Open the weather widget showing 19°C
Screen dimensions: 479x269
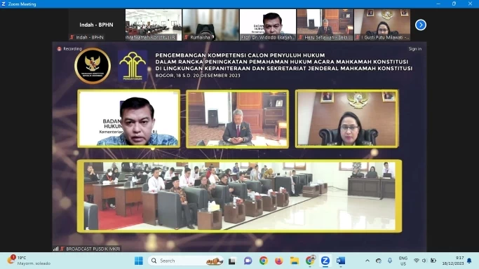point(29,260)
